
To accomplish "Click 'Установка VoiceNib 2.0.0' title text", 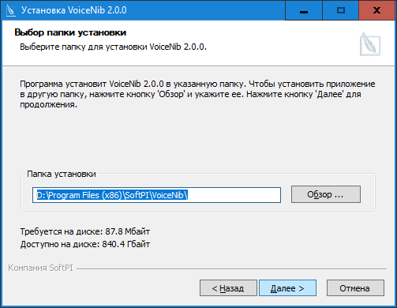I will point(74,10).
